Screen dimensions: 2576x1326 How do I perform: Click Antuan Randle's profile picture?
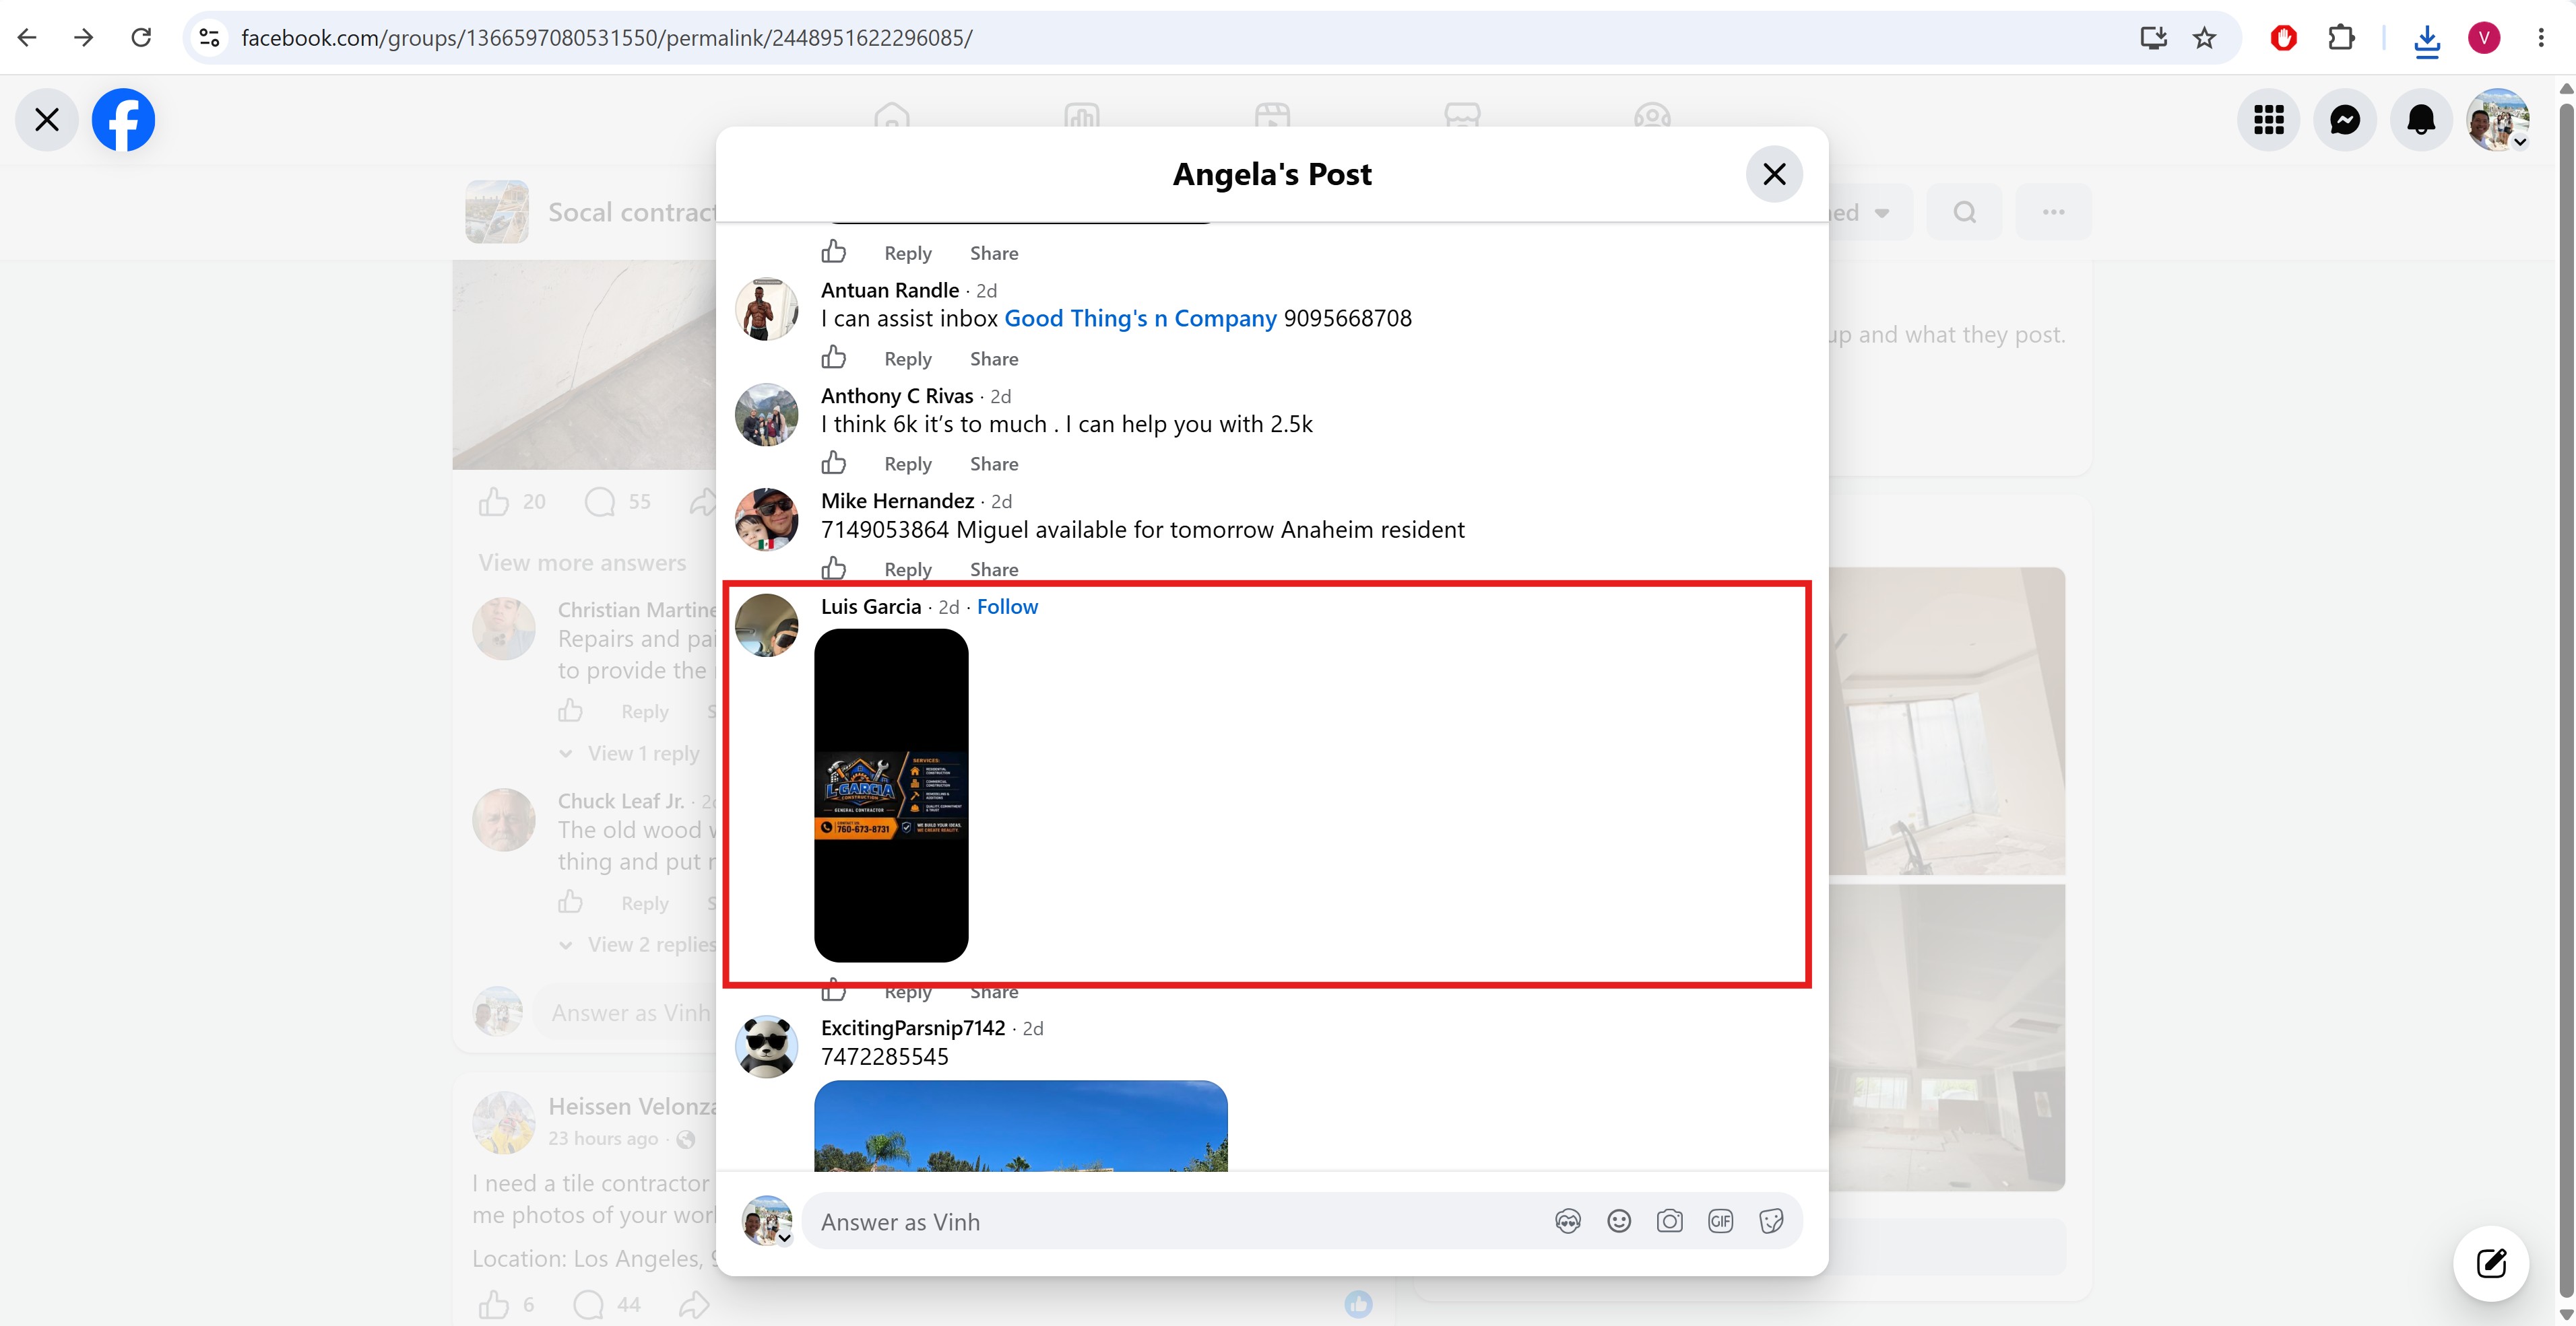767,309
